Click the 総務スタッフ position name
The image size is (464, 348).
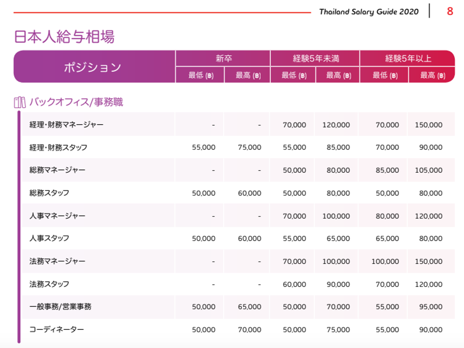(x=49, y=193)
